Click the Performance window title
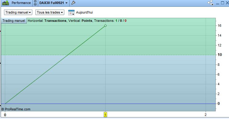 click(x=21, y=3)
